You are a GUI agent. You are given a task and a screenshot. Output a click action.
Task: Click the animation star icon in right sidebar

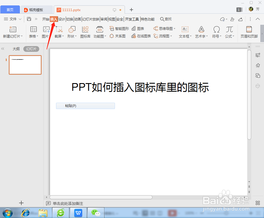click(258, 65)
